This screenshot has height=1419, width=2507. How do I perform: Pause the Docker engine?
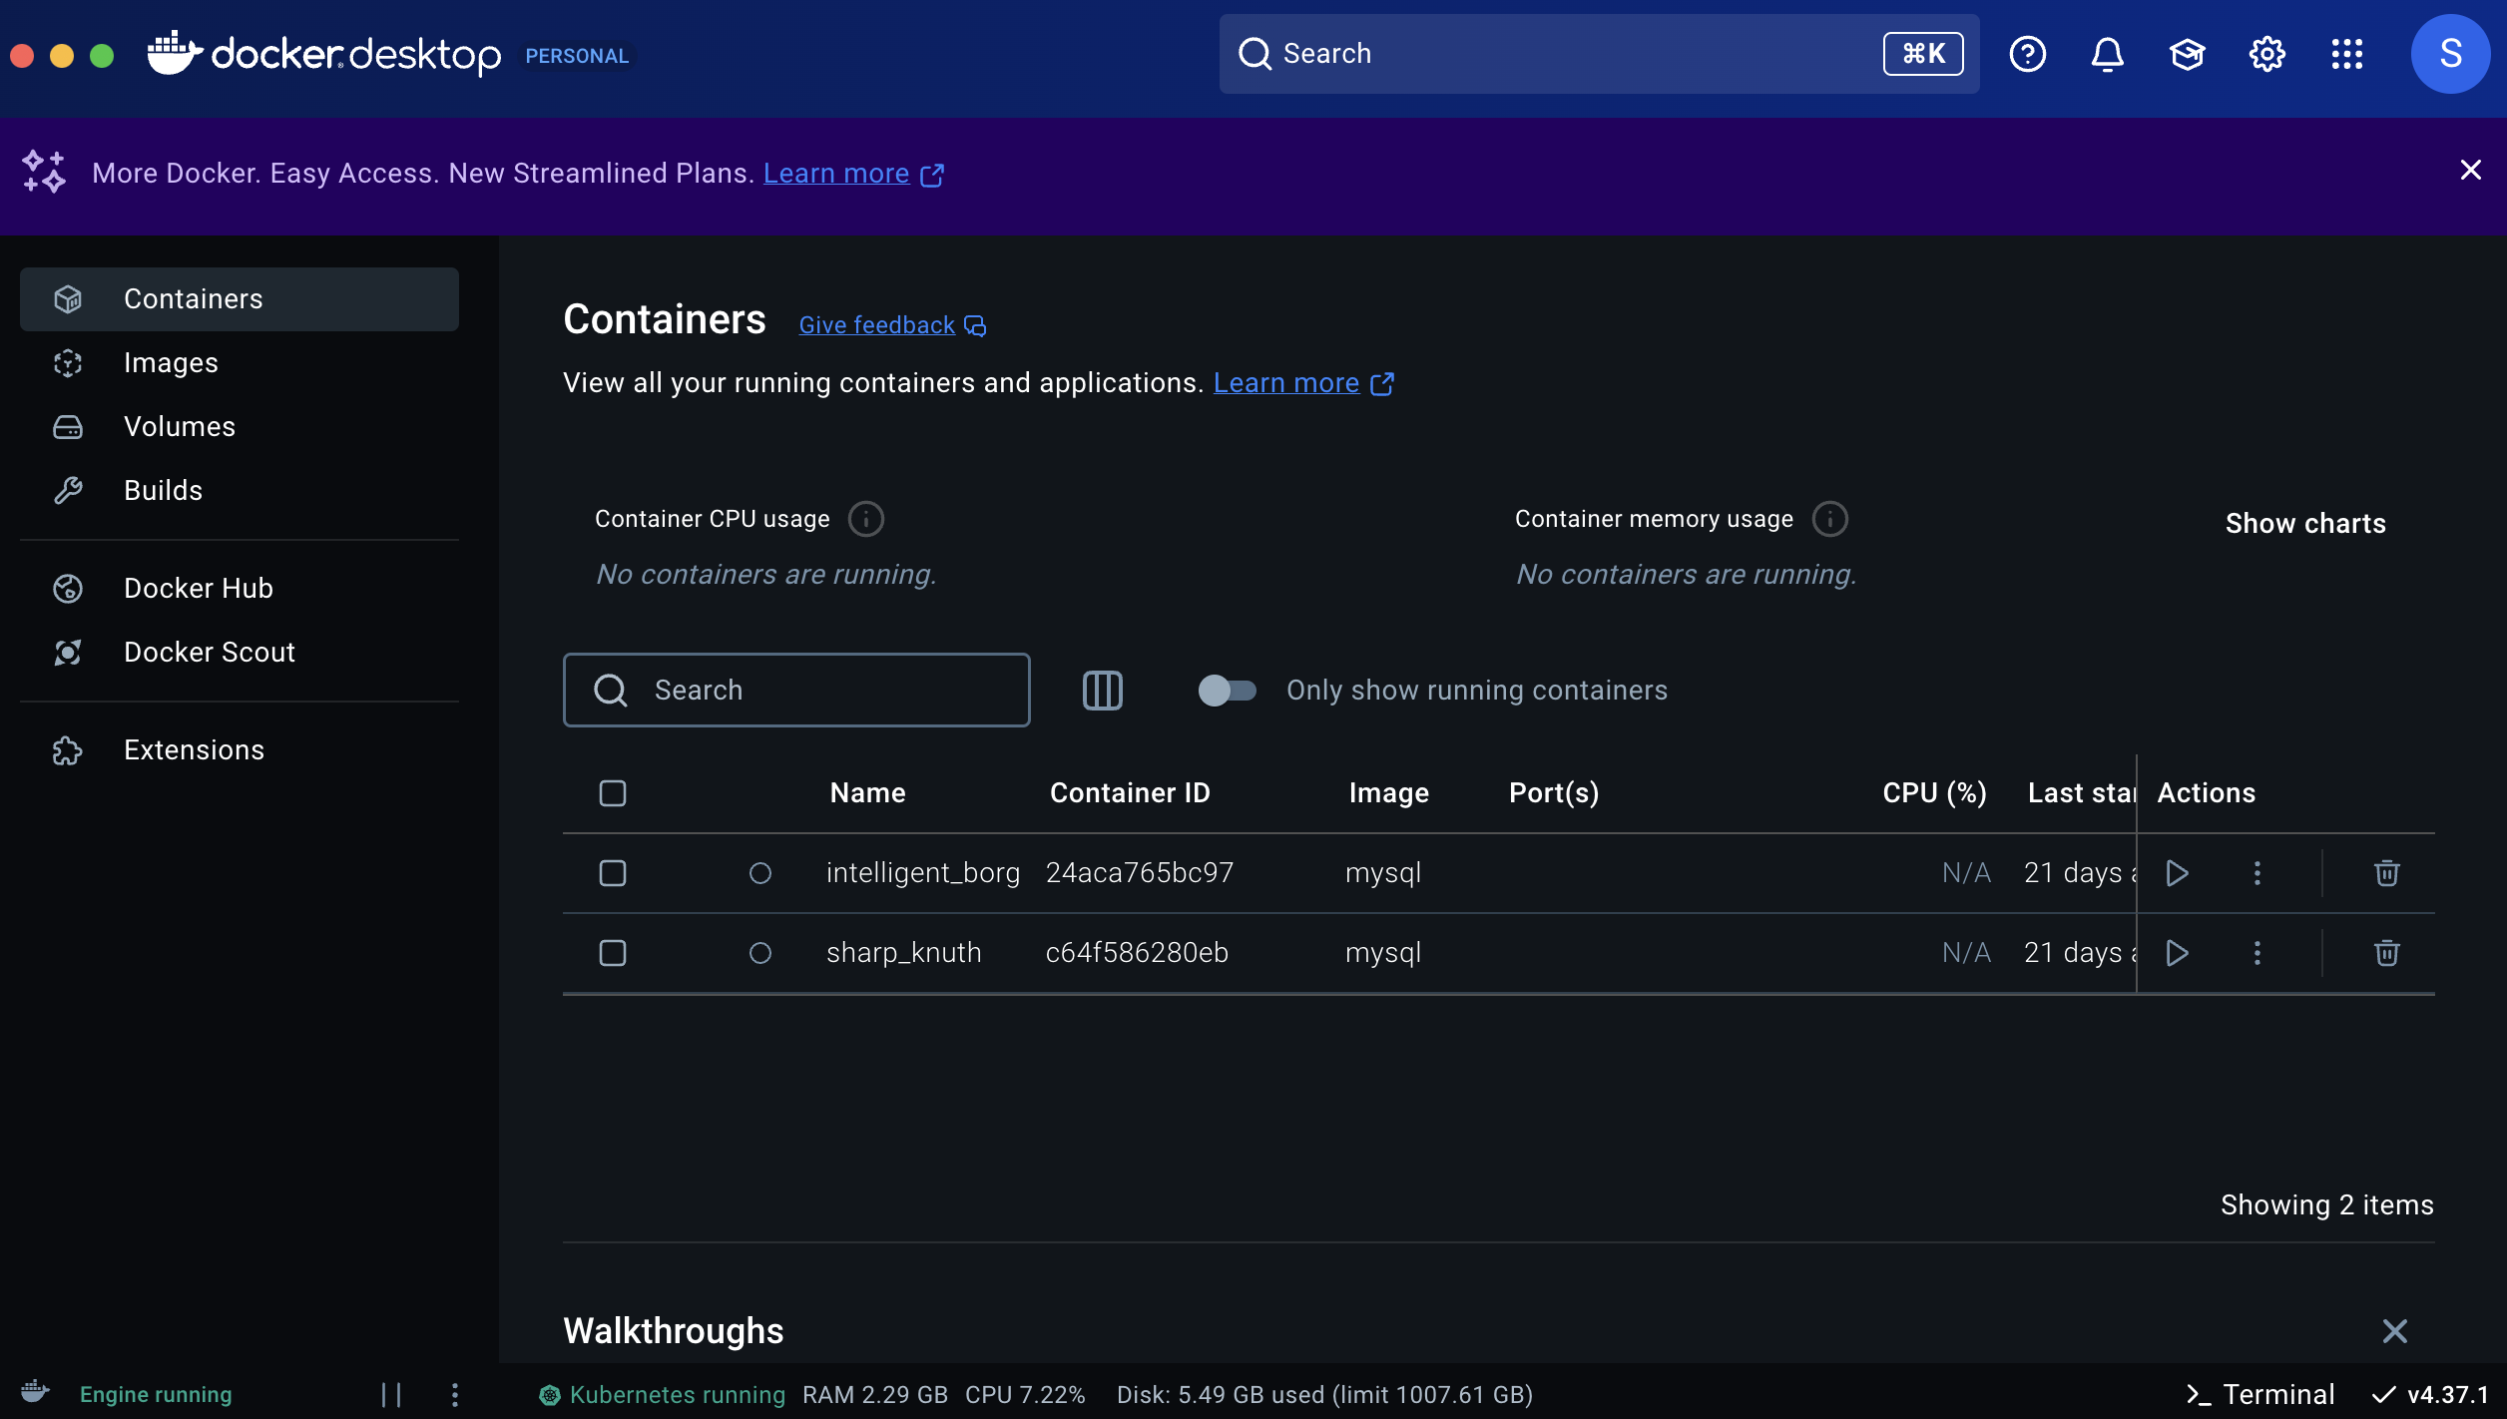391,1395
